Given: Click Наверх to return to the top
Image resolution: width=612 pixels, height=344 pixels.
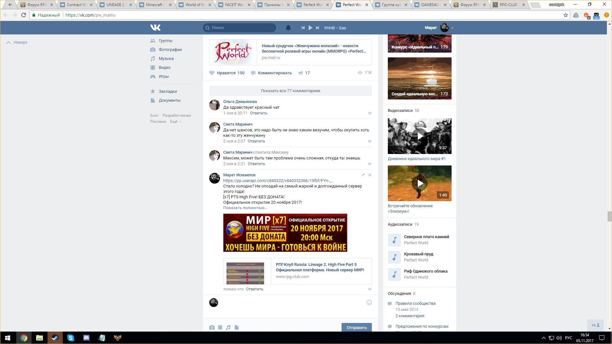Looking at the screenshot, I should pos(17,42).
